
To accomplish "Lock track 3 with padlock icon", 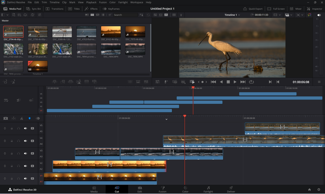I will pyautogui.click(x=12, y=153).
